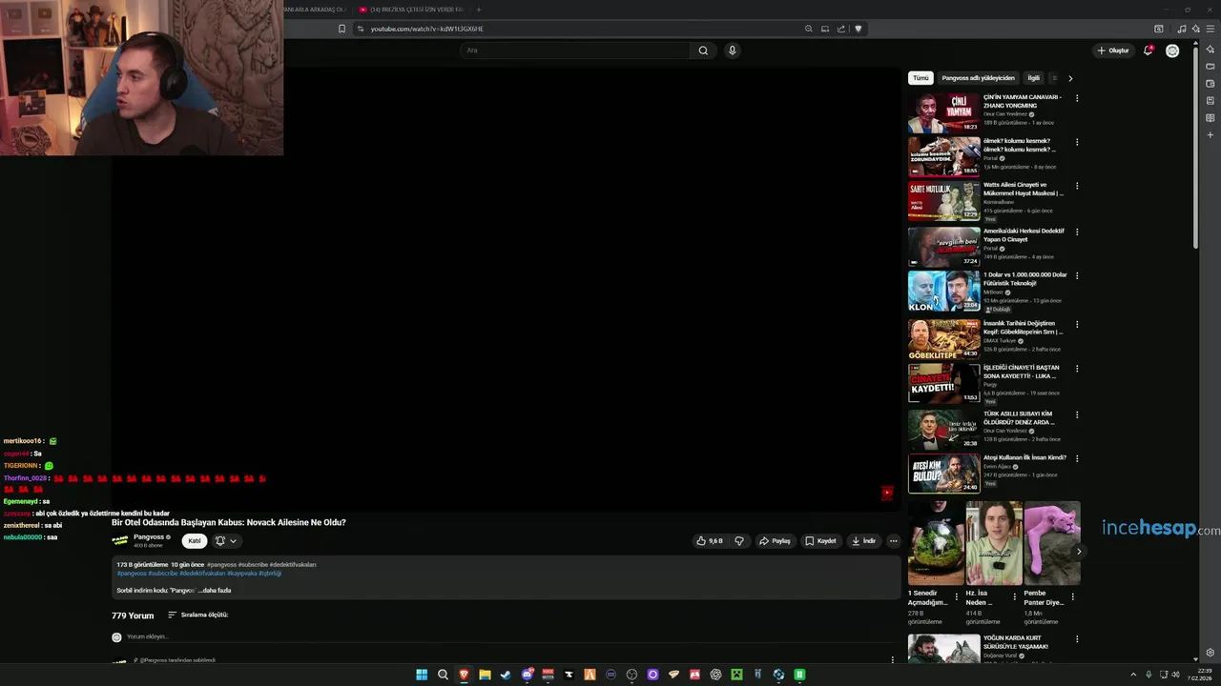The image size is (1221, 686).
Task: Open options for YOĞUN KARDA KURT video
Action: pyautogui.click(x=1077, y=639)
